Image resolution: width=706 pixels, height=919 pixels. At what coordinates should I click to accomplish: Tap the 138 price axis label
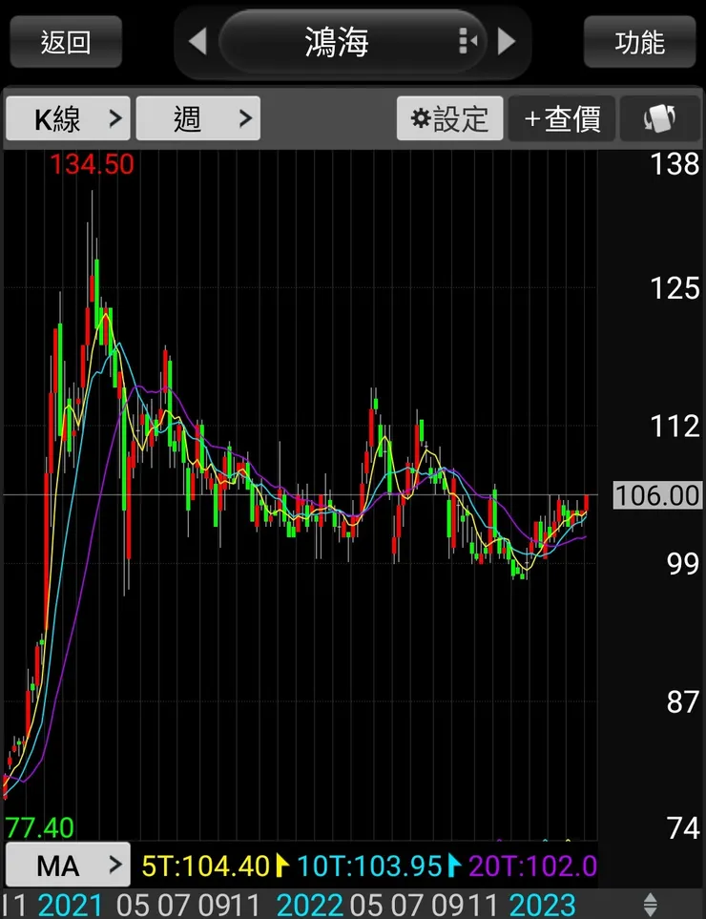tap(675, 164)
